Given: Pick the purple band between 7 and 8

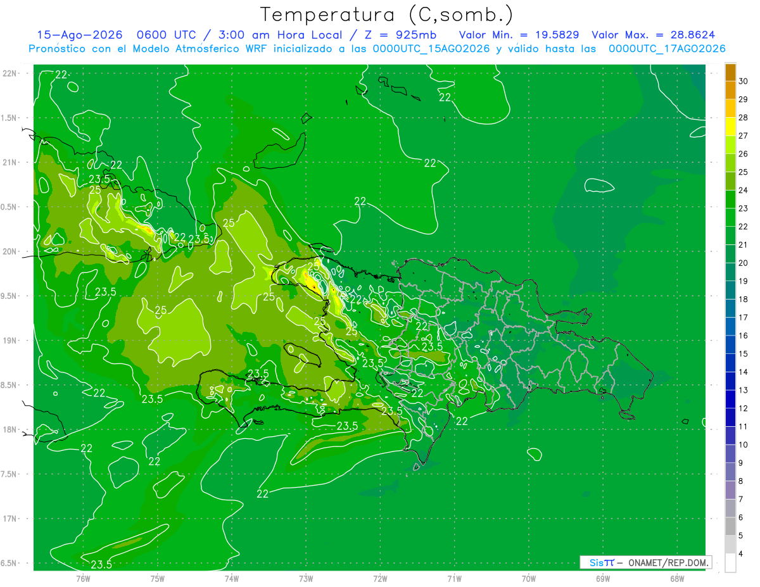Looking at the screenshot, I should [x=730, y=490].
